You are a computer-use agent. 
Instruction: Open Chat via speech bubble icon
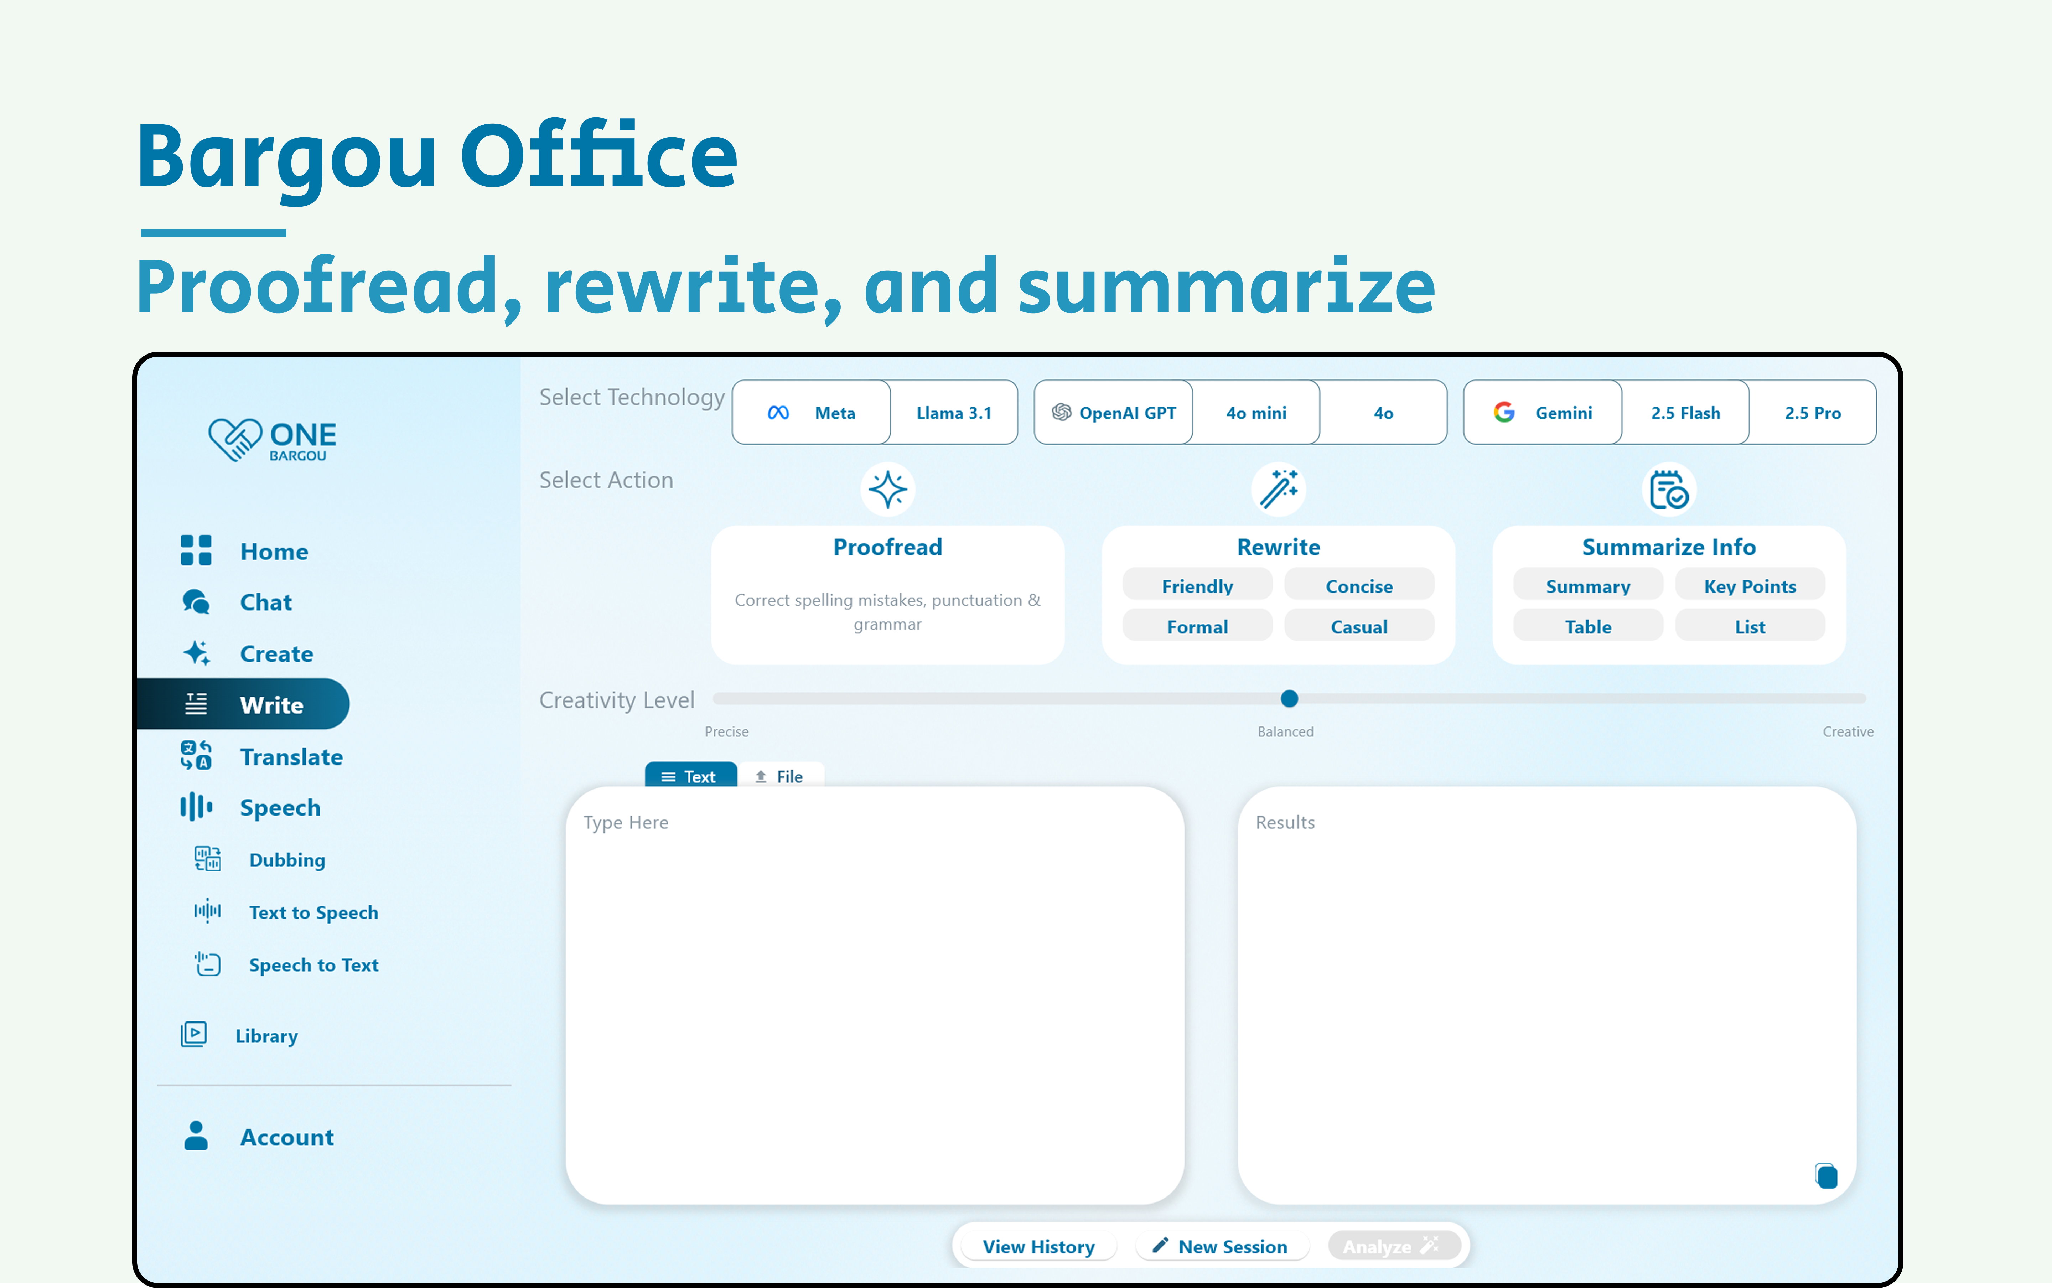pos(196,601)
